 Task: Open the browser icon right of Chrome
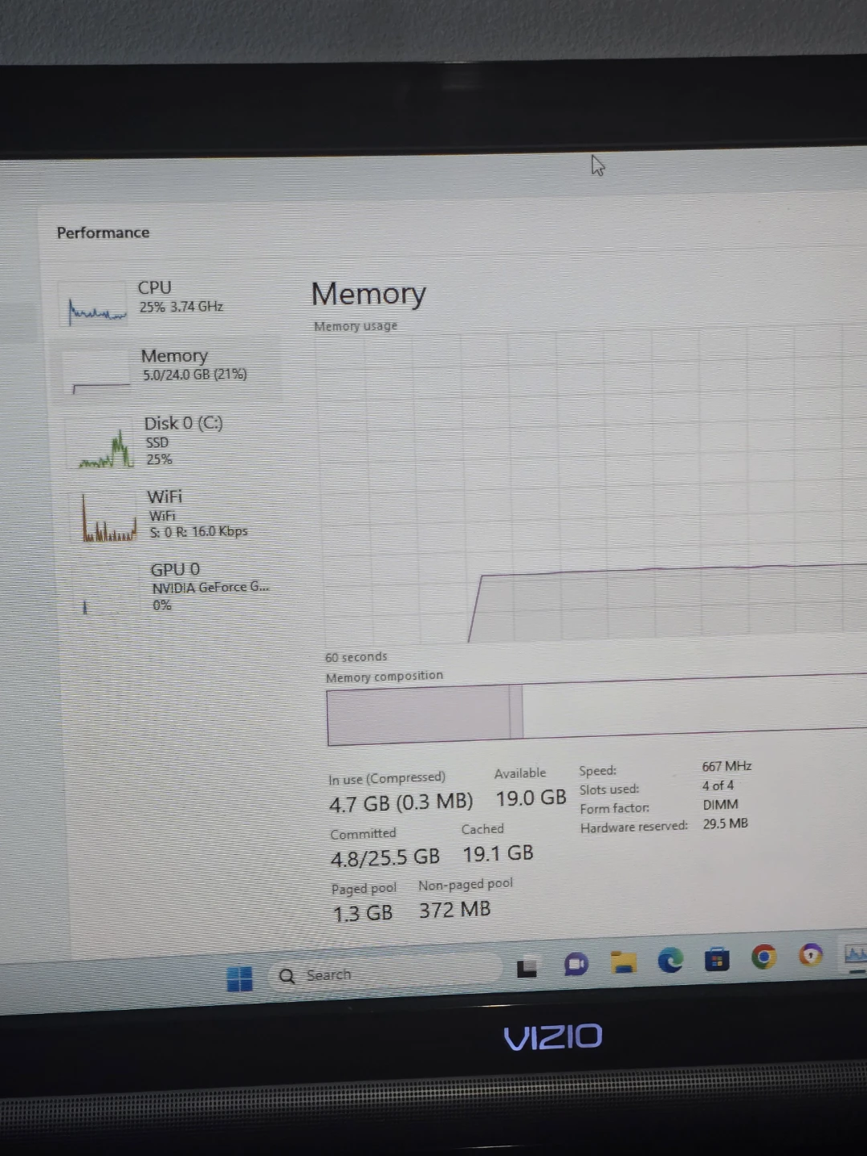[x=811, y=955]
